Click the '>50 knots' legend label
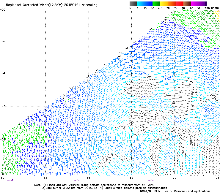 click(x=211, y=8)
